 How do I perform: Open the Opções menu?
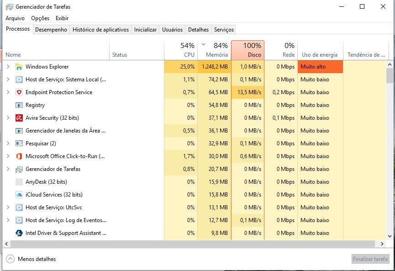tap(40, 18)
